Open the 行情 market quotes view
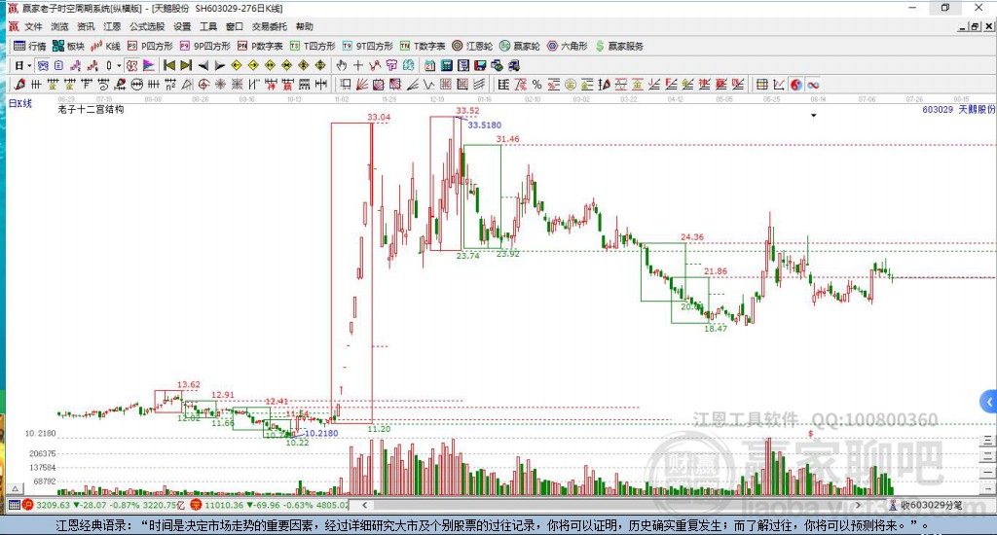Viewport: 997px width, 535px height. click(x=30, y=46)
